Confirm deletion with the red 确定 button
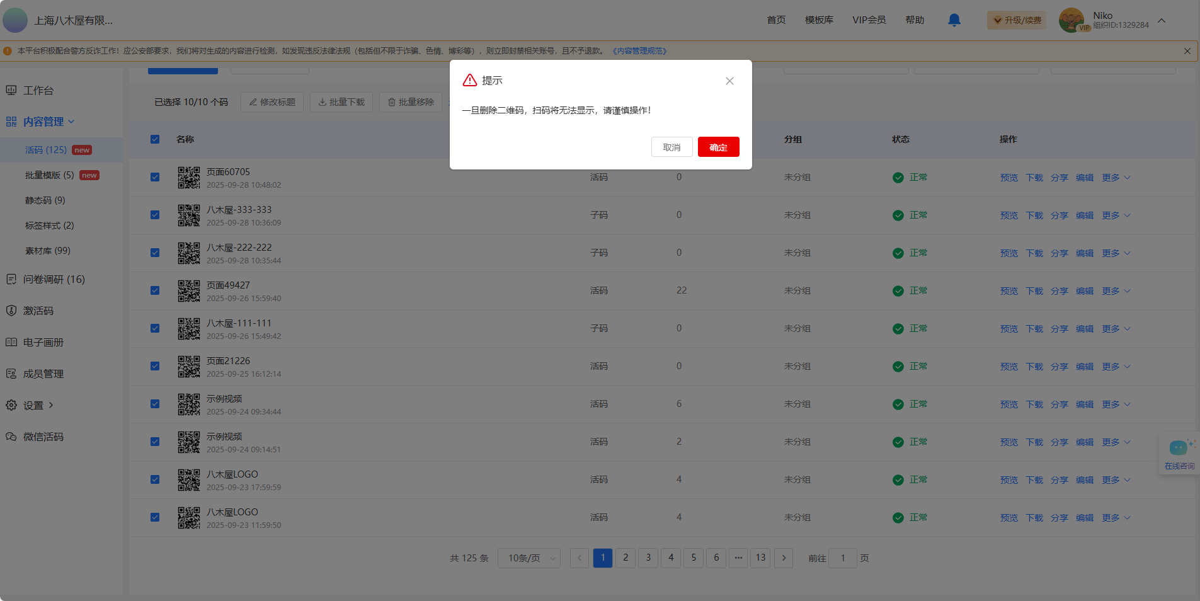 718,147
